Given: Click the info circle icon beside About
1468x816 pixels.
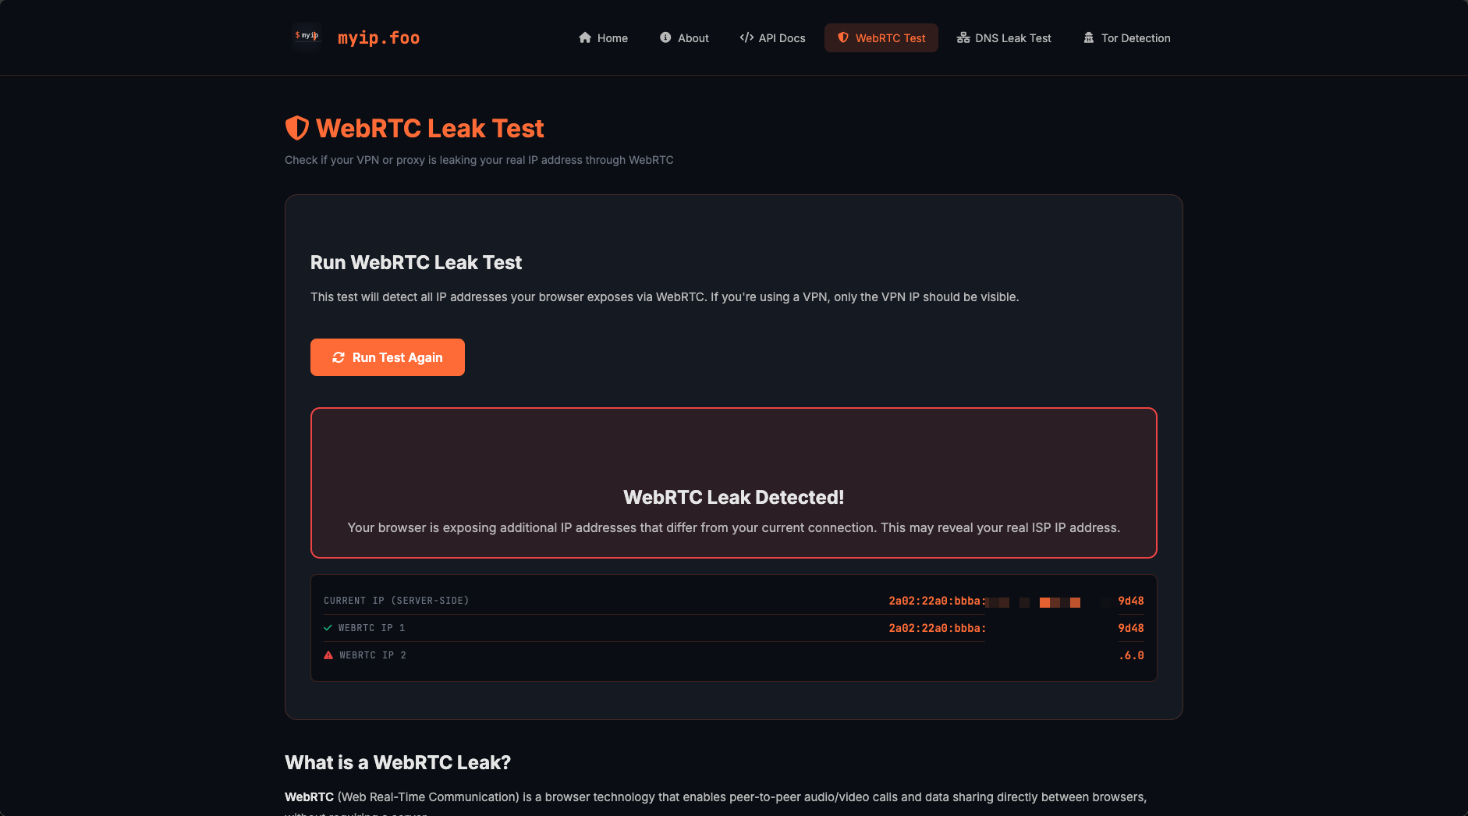Looking at the screenshot, I should point(665,37).
